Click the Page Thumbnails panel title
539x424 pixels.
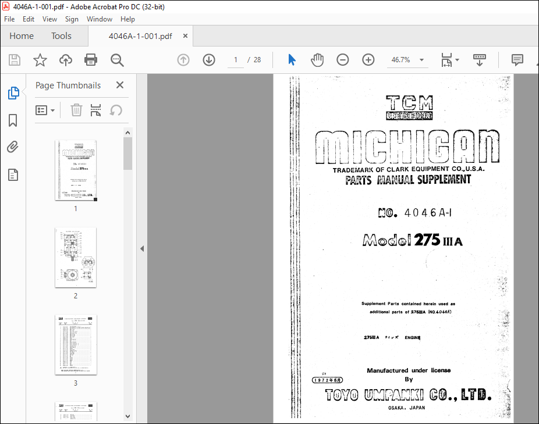click(68, 85)
